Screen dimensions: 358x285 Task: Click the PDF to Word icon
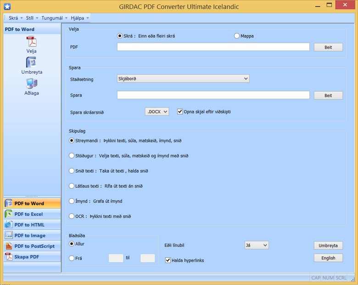click(9, 203)
